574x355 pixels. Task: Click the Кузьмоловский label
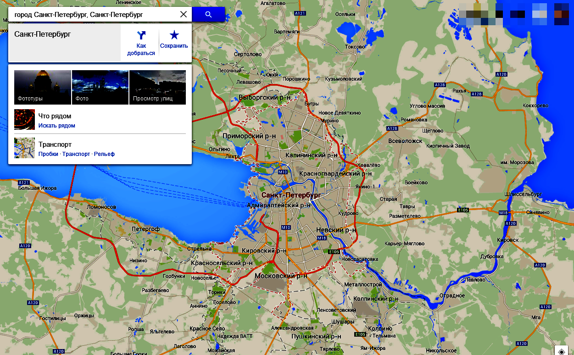click(x=343, y=79)
